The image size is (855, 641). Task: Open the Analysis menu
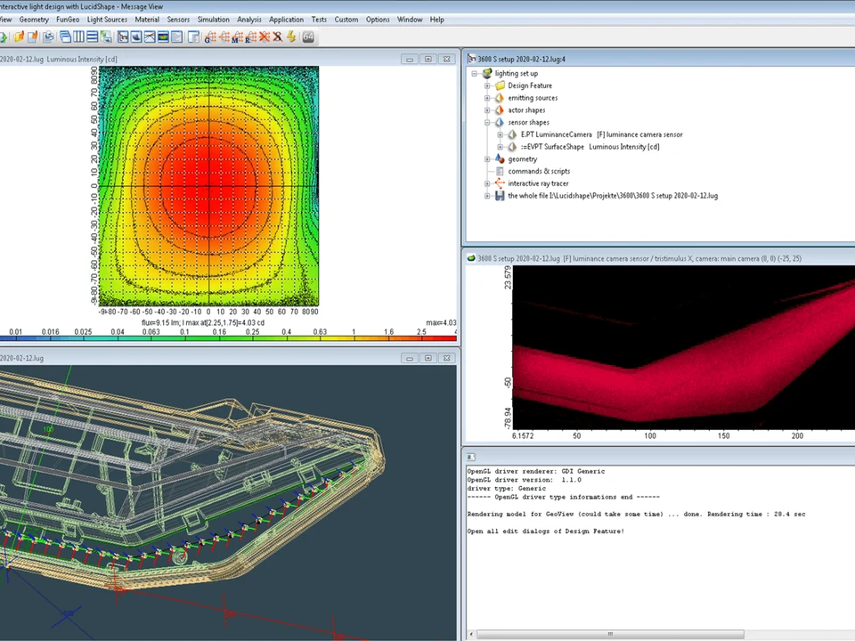(x=249, y=20)
